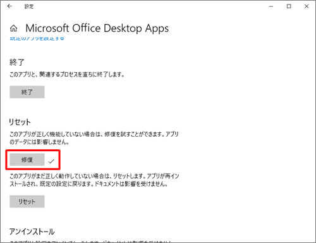Click the 終了 section heading

point(17,62)
